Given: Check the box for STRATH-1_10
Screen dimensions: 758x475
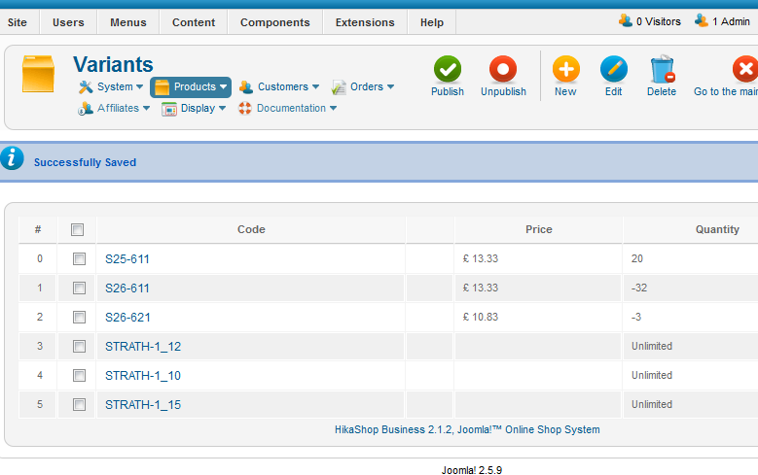Looking at the screenshot, I should (x=79, y=375).
